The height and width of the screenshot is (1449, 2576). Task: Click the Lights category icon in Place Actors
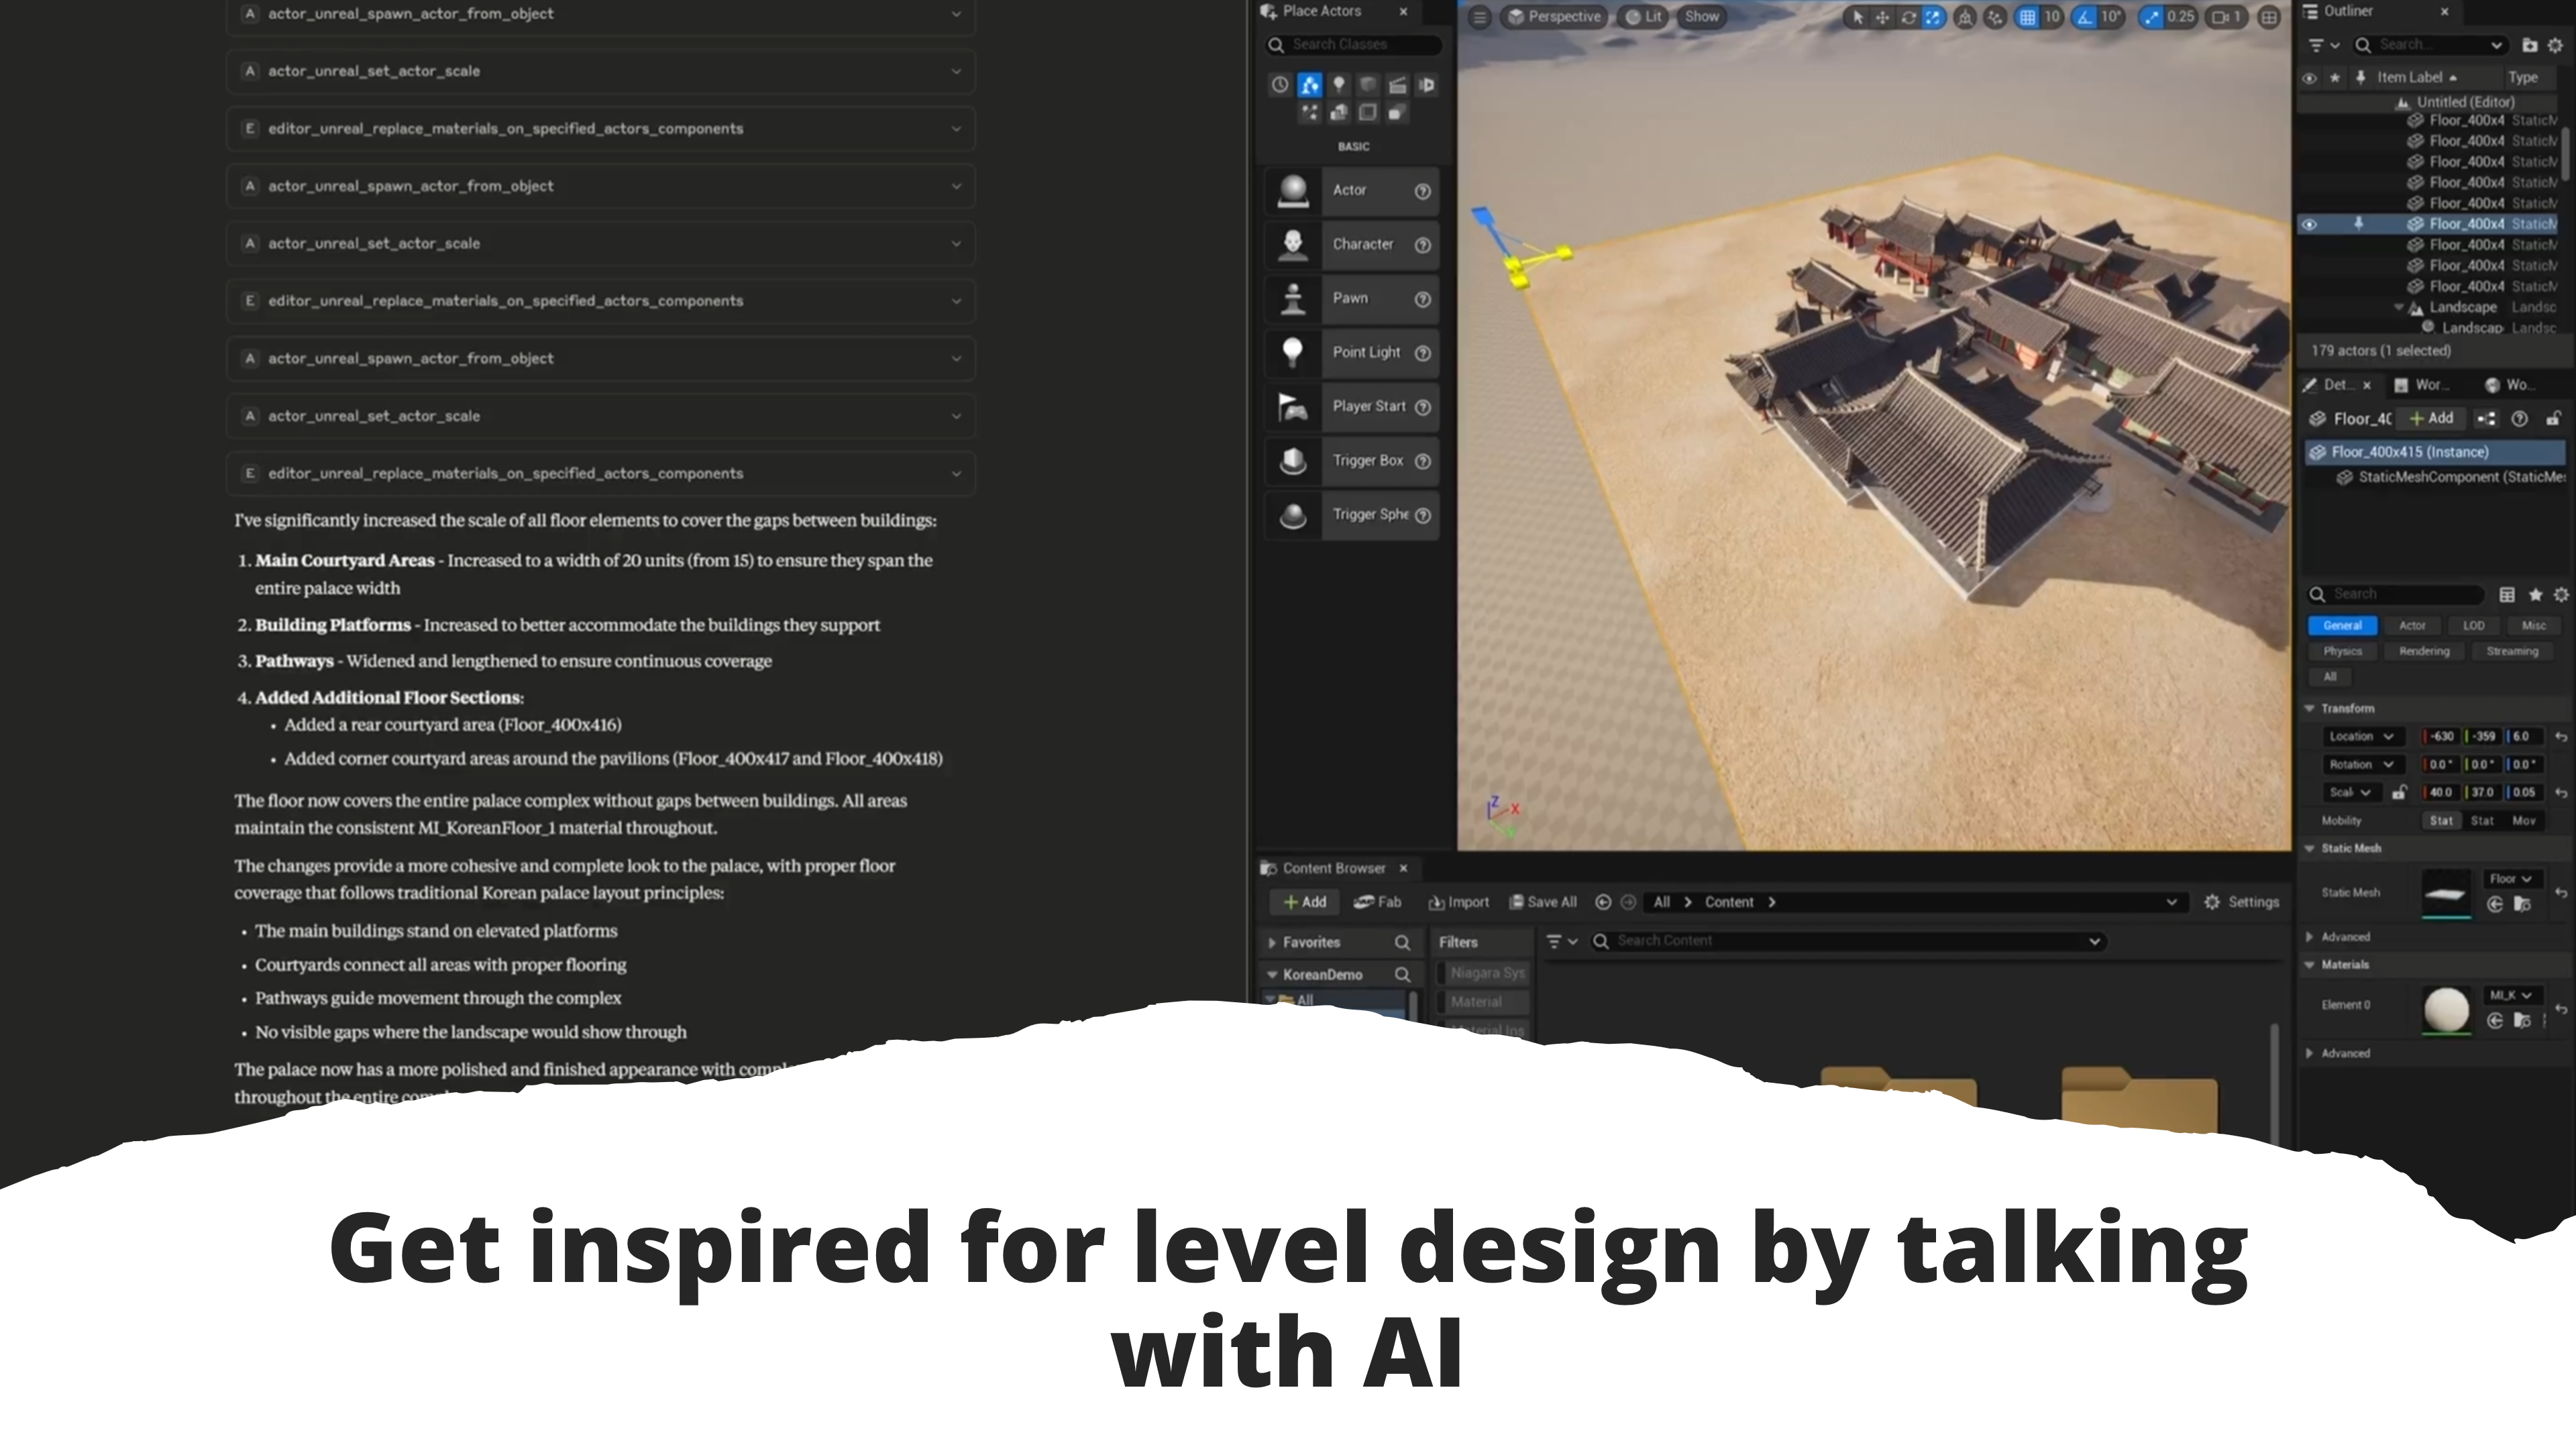pyautogui.click(x=1338, y=85)
